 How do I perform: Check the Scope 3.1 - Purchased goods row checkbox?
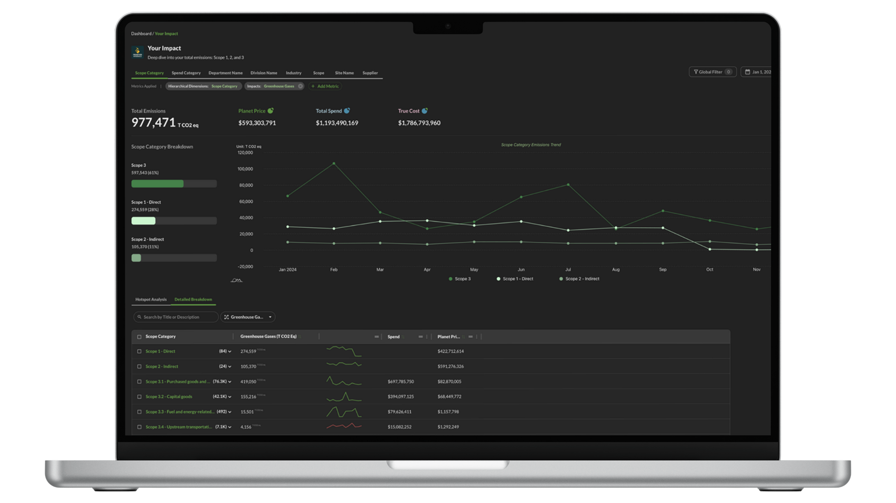139,382
